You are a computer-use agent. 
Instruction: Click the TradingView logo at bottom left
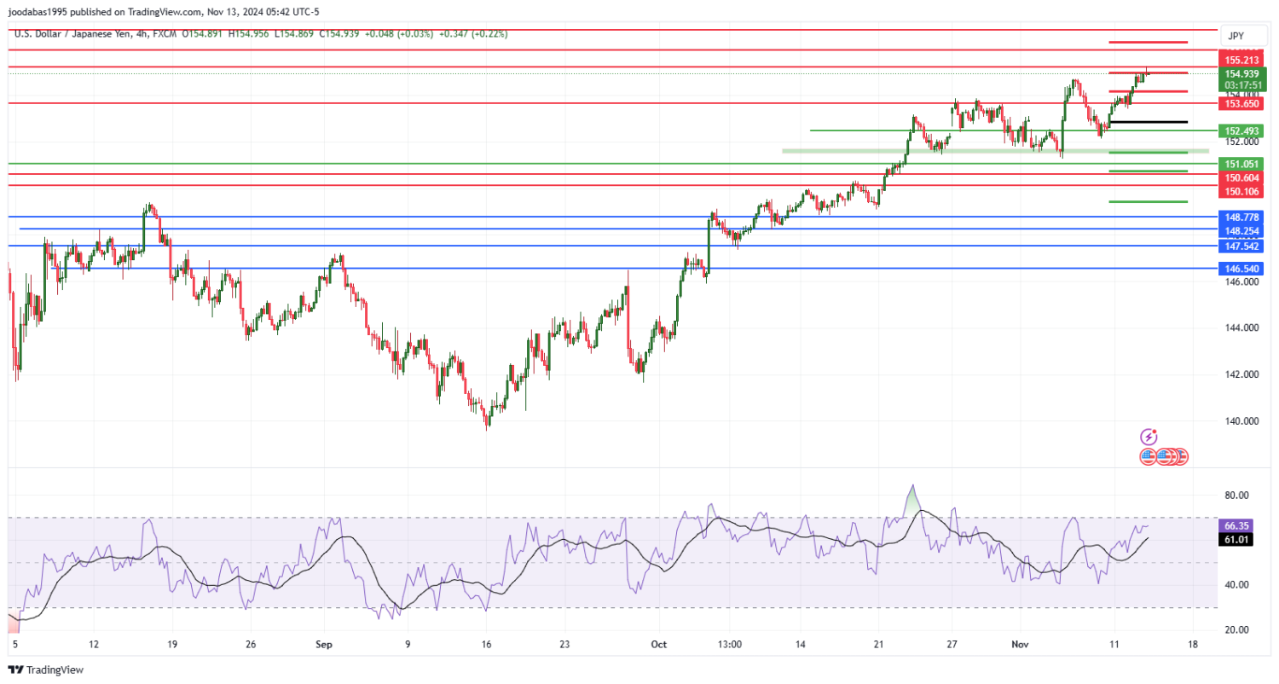pyautogui.click(x=45, y=670)
